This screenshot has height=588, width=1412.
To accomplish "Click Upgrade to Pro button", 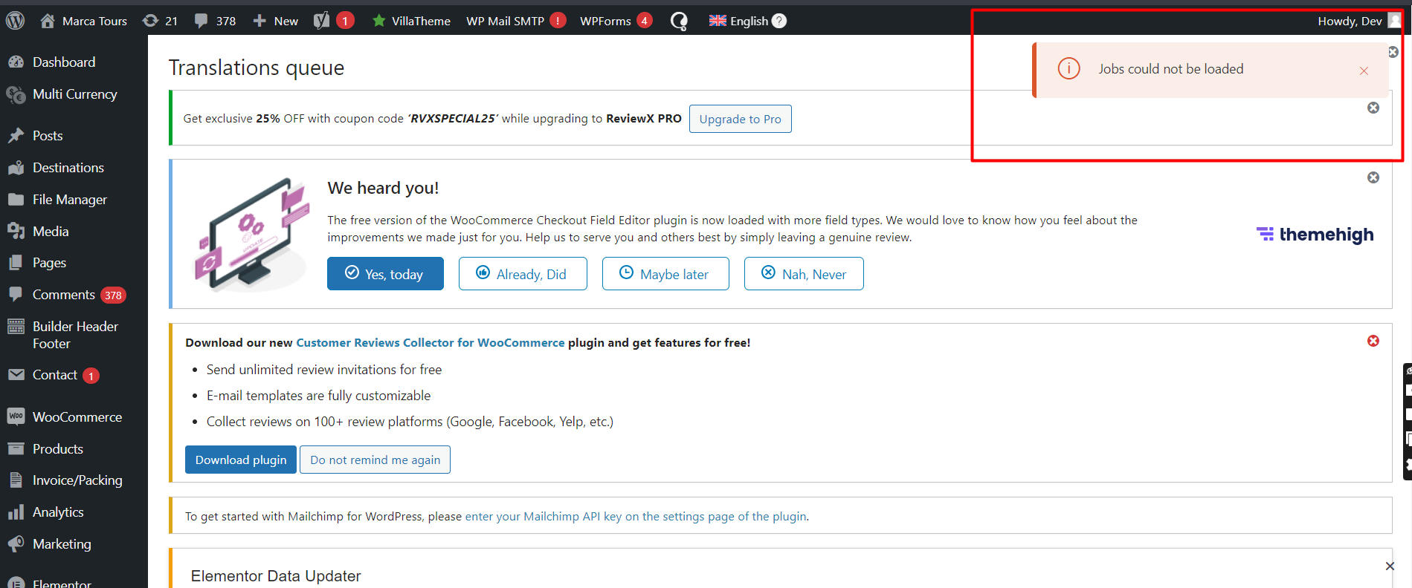I will pos(740,119).
